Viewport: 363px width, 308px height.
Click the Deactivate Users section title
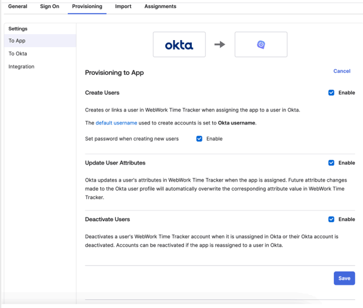107,220
